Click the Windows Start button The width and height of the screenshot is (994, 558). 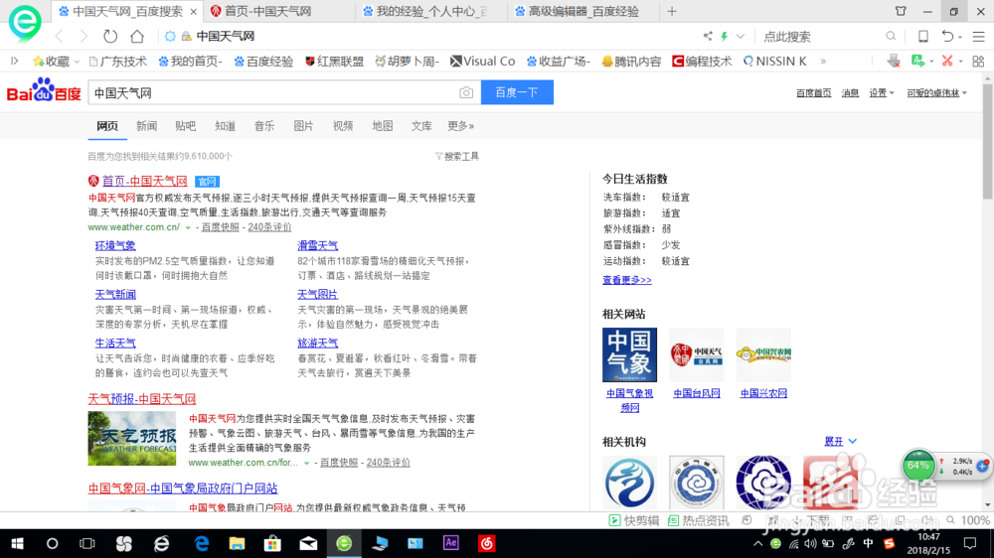pyautogui.click(x=17, y=543)
